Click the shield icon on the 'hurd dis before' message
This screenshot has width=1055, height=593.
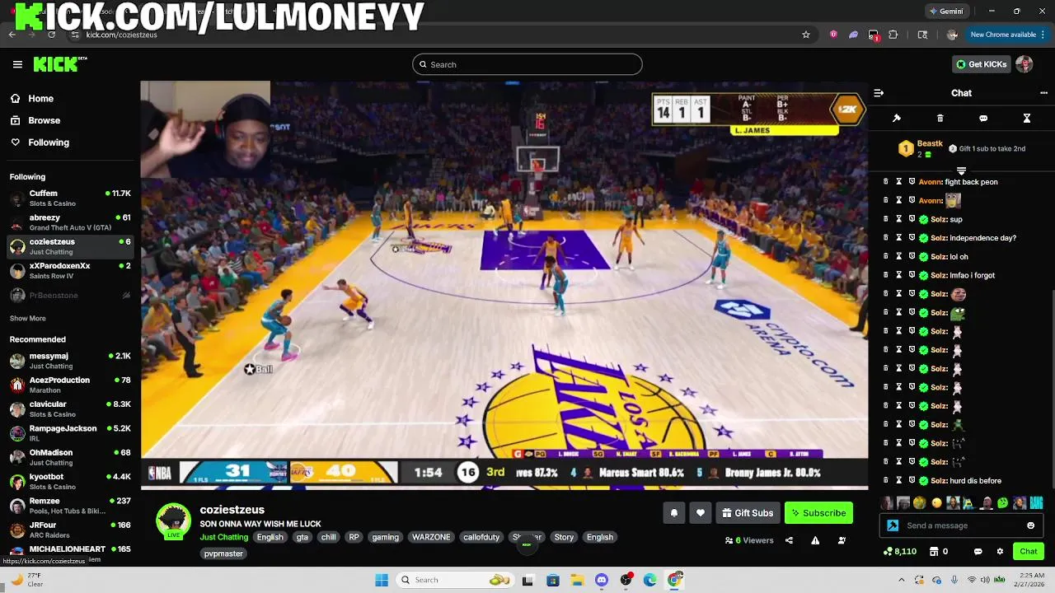click(912, 480)
